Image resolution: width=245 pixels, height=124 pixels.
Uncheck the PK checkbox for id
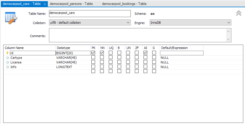tap(93, 53)
